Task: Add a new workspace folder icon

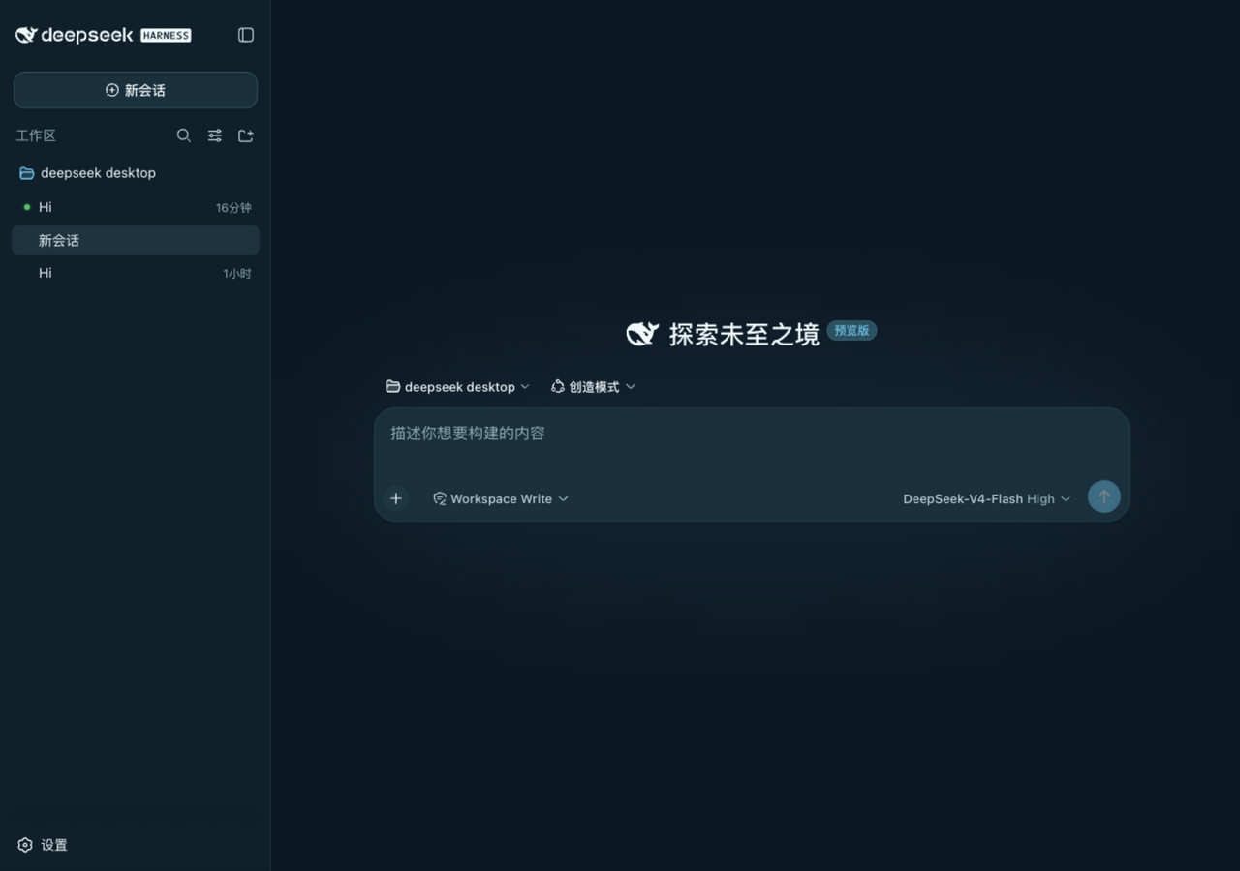Action: pyautogui.click(x=246, y=135)
